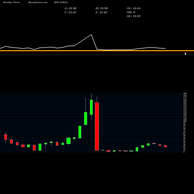194x194 pixels.
Task: Click the 'BSE 543624' symbol text
Action: 61,2
